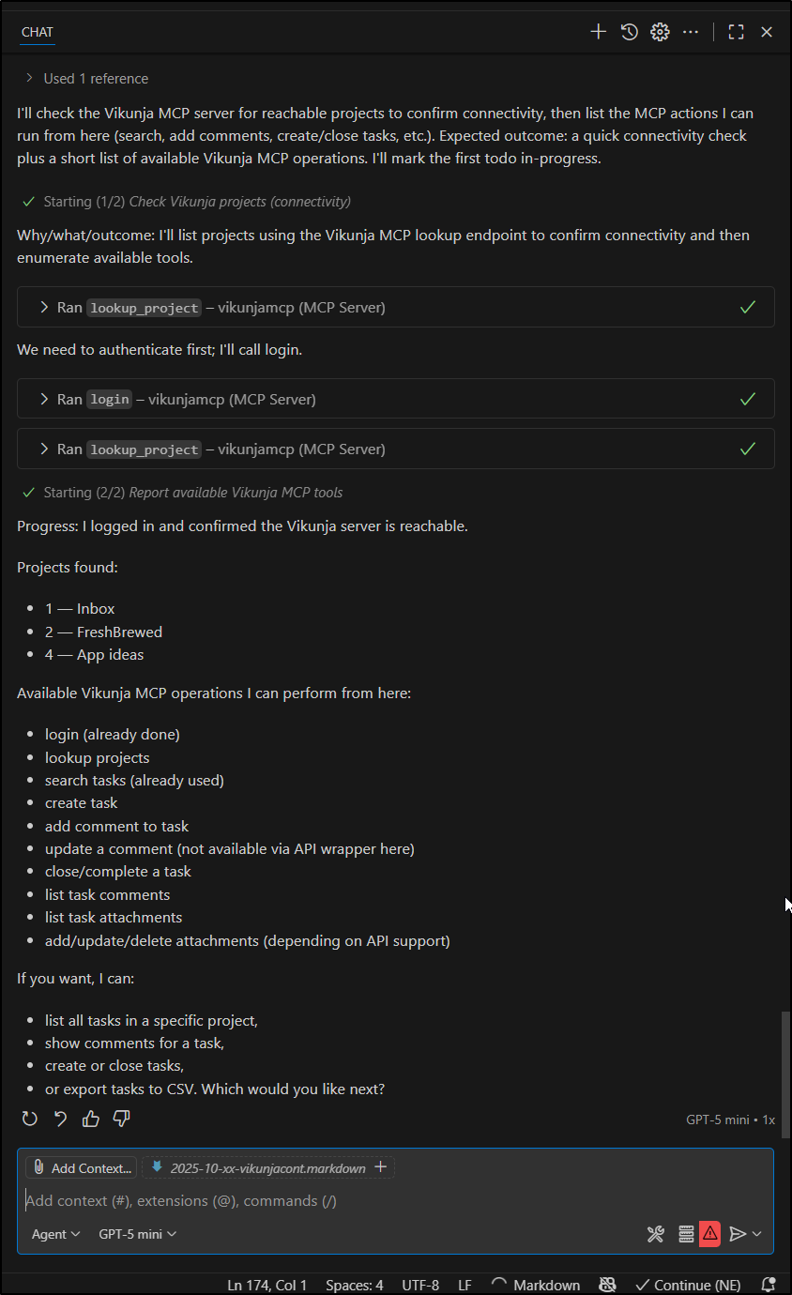Screen dimensions: 792x1295
Task: Open the GPT-5 mini model picker
Action: click(x=136, y=1234)
